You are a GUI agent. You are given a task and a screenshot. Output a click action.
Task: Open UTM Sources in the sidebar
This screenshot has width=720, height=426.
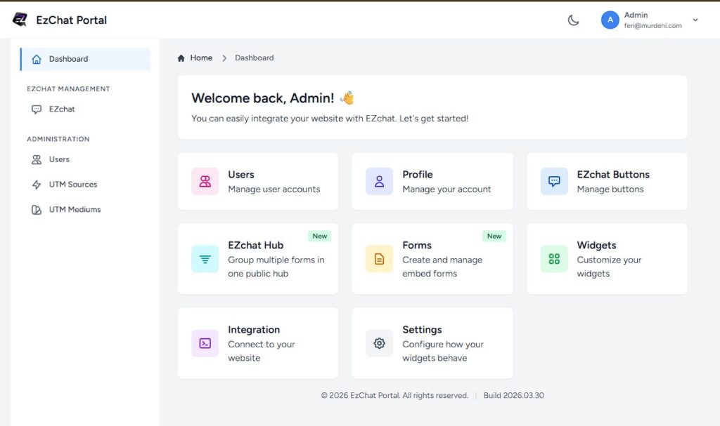(x=72, y=185)
